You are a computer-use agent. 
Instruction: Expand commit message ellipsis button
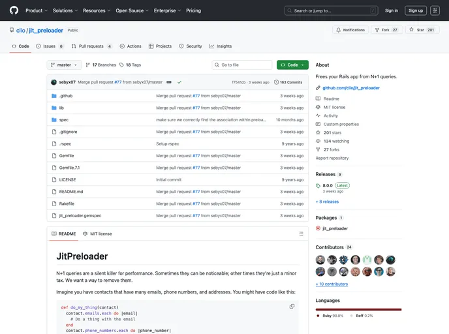[x=169, y=82]
